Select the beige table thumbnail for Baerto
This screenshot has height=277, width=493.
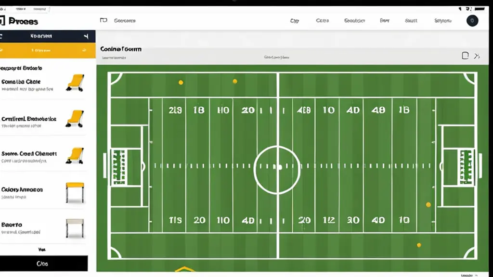75,228
